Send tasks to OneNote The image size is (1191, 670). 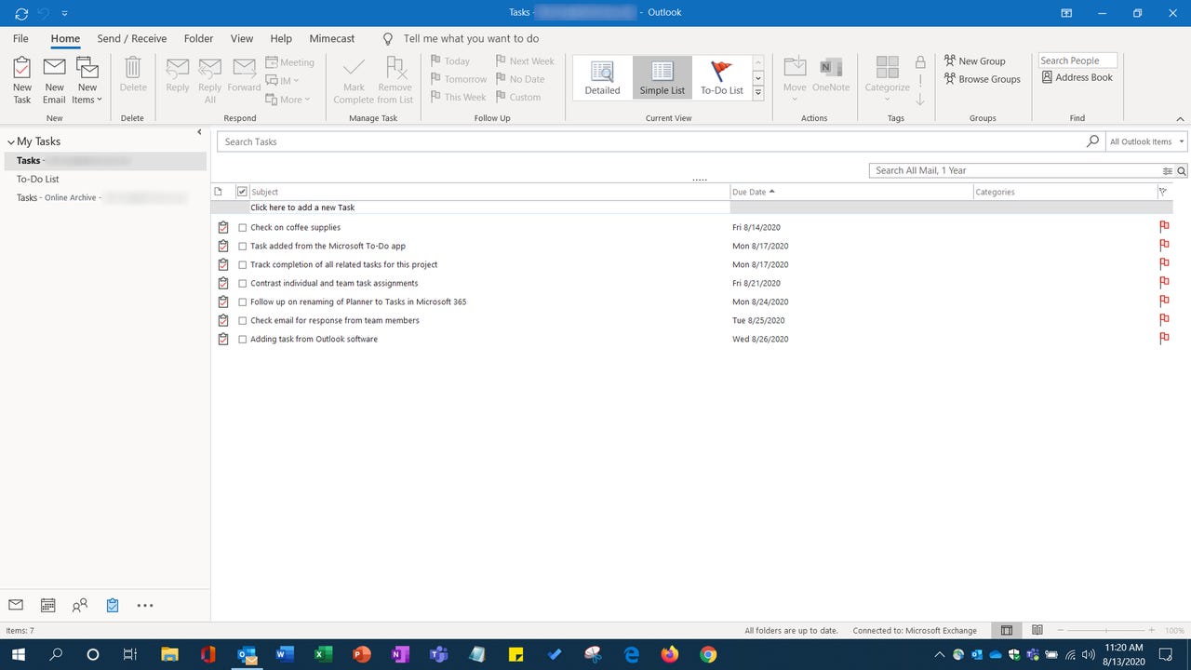(x=830, y=78)
